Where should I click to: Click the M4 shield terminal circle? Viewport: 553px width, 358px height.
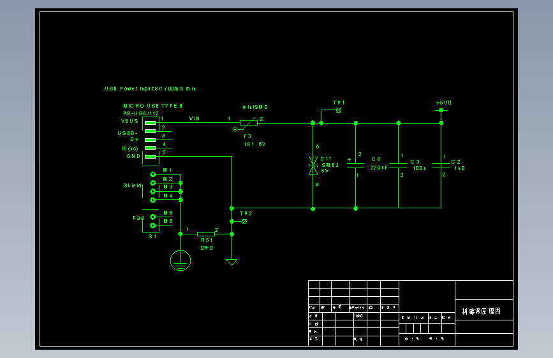pos(152,200)
